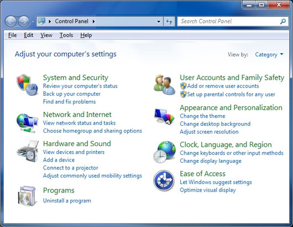
Task: Open the File menu
Action: [x=12, y=35]
